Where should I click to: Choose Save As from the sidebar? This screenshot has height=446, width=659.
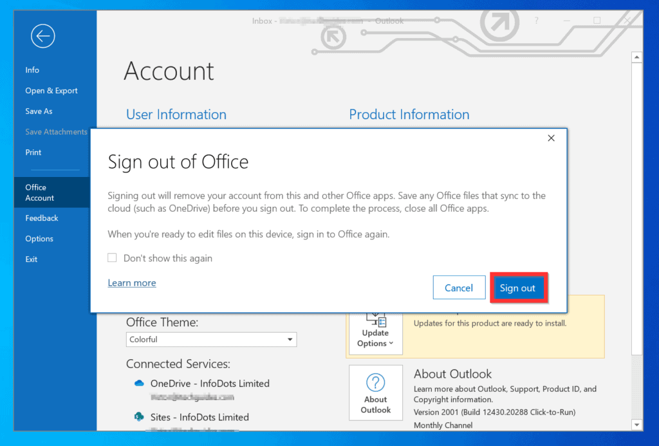click(39, 111)
